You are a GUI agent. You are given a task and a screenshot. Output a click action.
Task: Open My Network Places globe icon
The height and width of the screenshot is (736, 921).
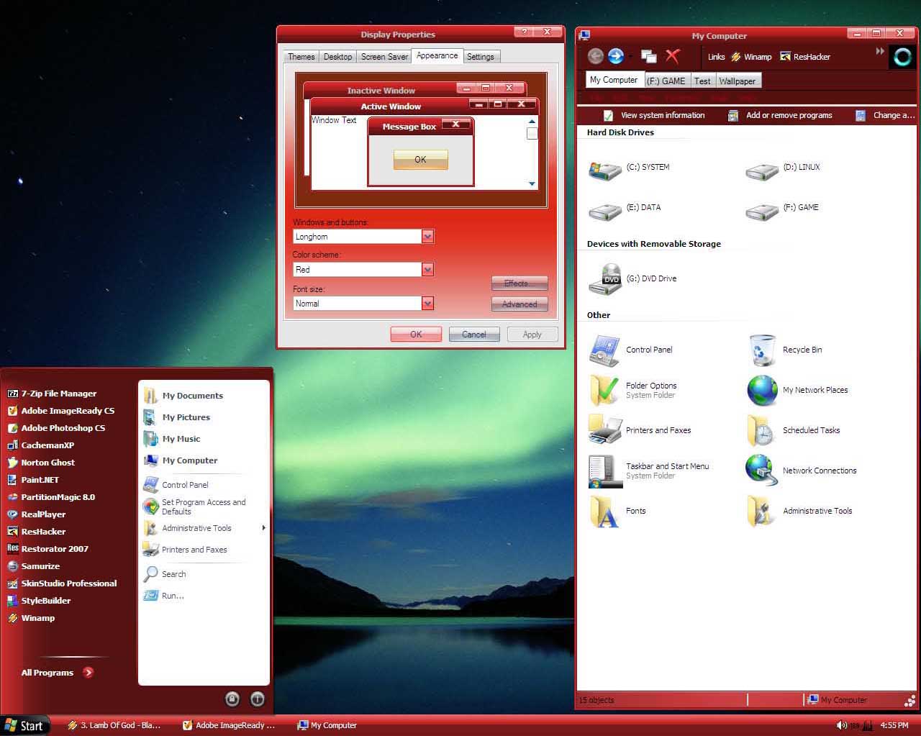tap(762, 391)
